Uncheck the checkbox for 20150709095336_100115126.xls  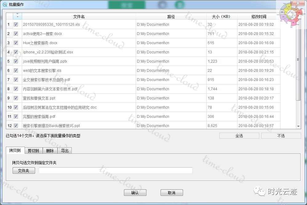pyautogui.click(x=16, y=25)
